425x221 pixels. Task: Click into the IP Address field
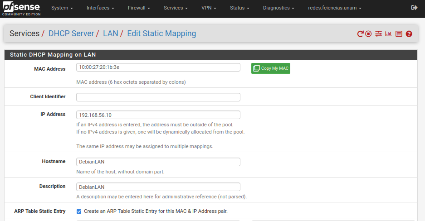(158, 115)
